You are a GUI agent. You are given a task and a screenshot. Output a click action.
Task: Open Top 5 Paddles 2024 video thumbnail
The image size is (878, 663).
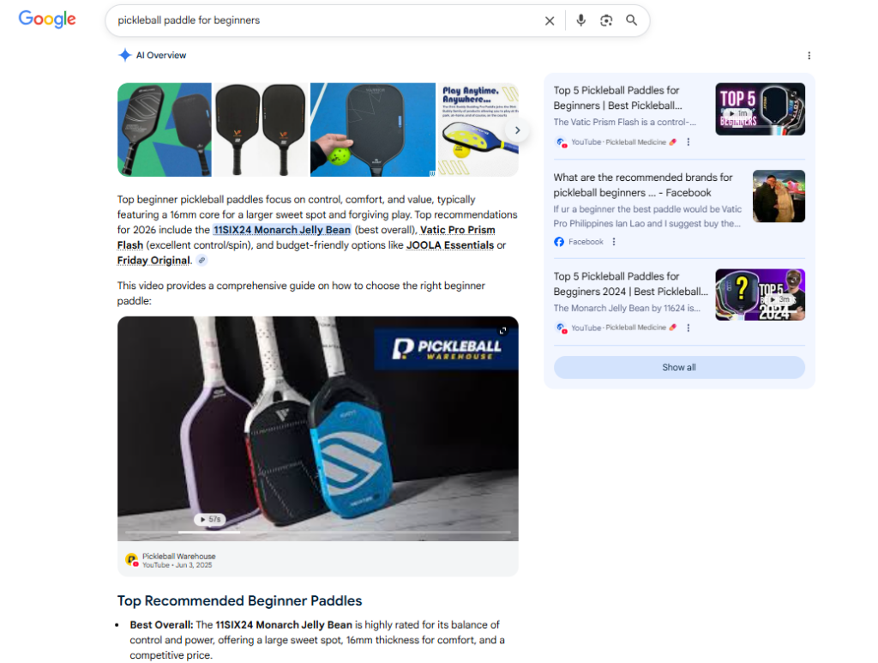(x=760, y=295)
